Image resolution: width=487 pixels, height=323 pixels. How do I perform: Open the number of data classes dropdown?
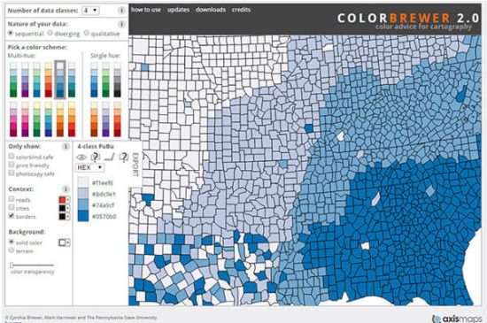[x=90, y=11]
